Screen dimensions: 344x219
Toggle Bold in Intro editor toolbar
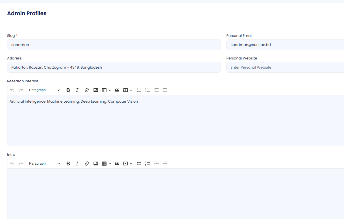point(68,164)
